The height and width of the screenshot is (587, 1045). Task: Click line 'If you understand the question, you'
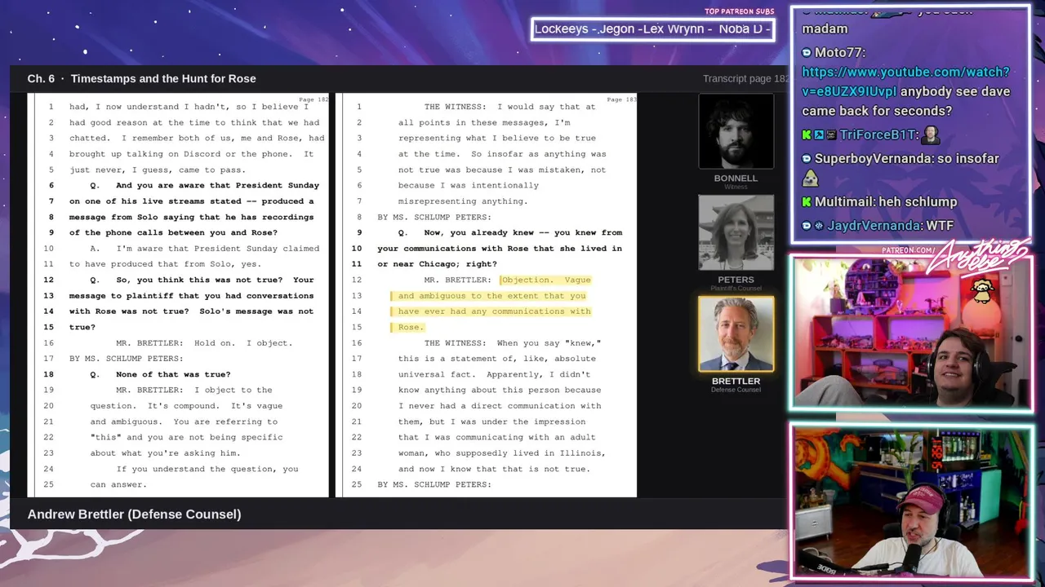click(207, 469)
